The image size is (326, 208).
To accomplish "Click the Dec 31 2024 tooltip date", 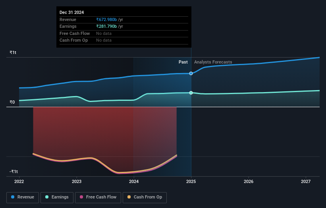I will 72,12.
